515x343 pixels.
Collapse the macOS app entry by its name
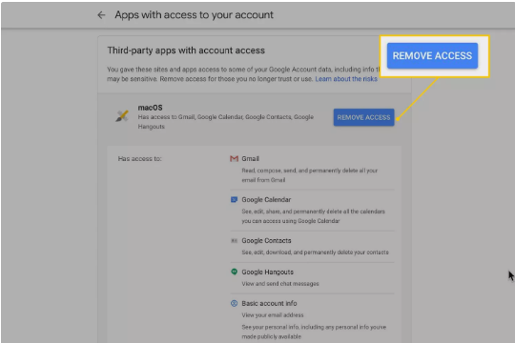[150, 108]
